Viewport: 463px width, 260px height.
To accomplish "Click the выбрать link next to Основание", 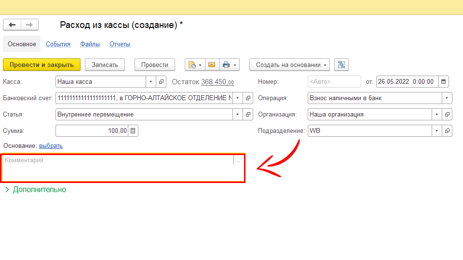I will tap(51, 146).
